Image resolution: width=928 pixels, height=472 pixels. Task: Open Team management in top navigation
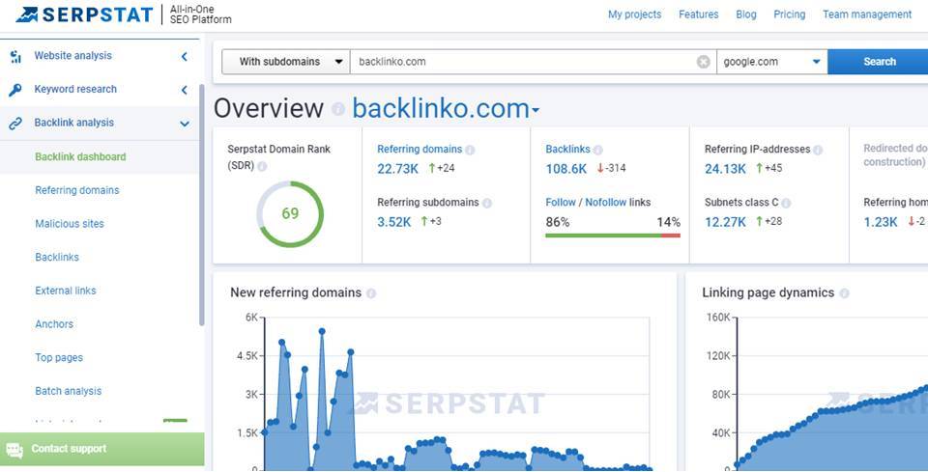867,14
